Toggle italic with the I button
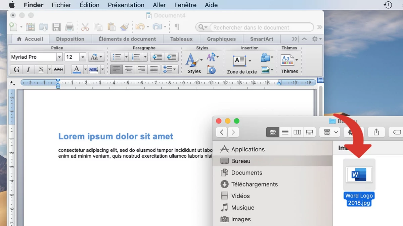Screen dimensions: 403x226 click(x=28, y=69)
